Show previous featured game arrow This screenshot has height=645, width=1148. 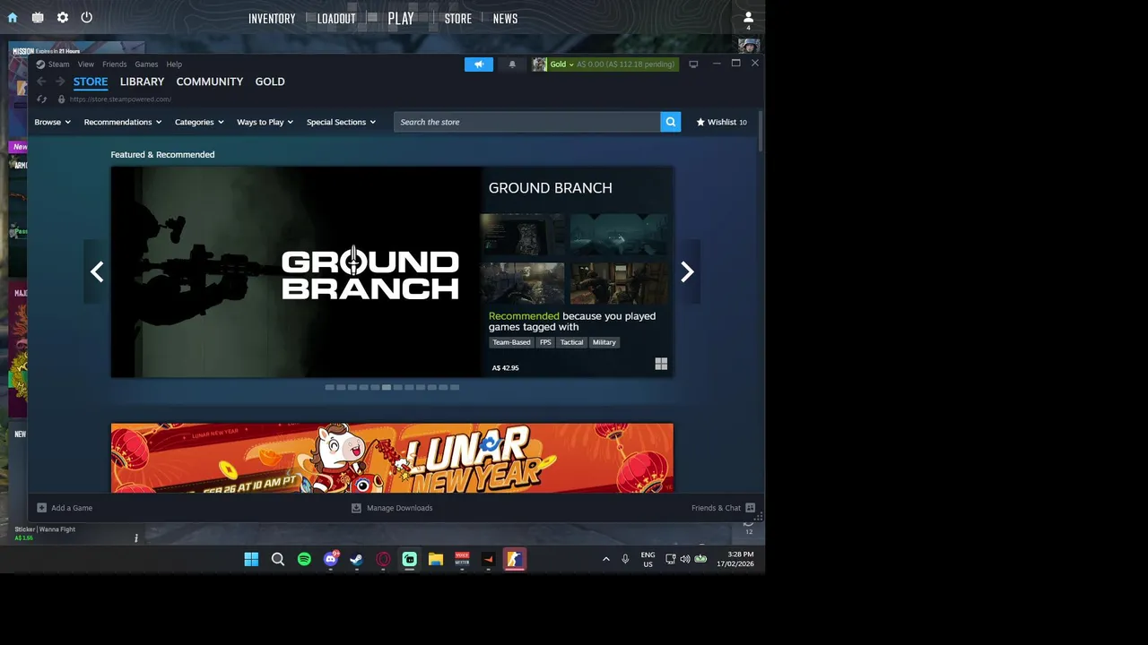pyautogui.click(x=97, y=271)
